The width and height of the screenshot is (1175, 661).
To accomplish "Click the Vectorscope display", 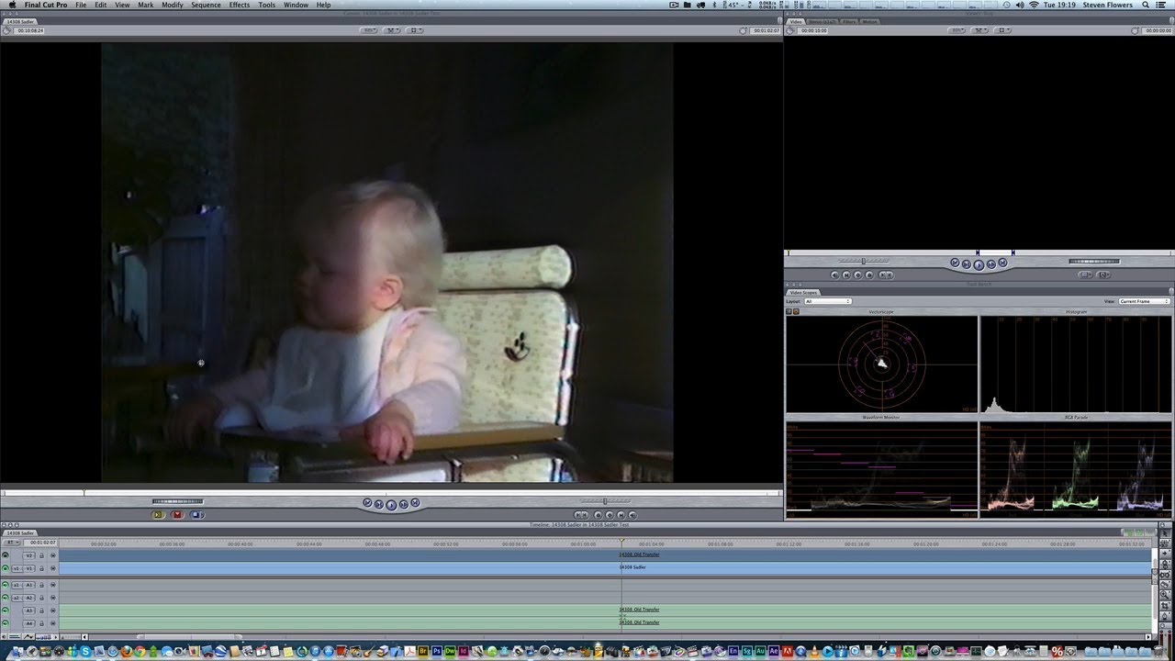I will [x=882, y=364].
